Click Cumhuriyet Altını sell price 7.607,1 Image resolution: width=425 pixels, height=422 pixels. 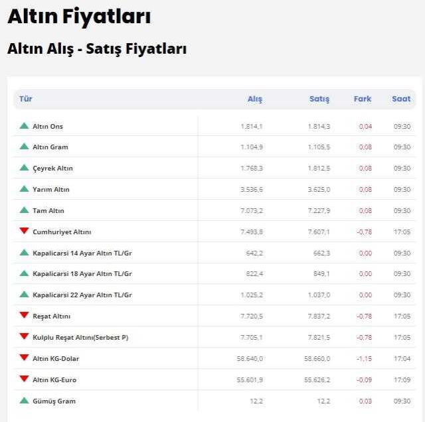pyautogui.click(x=319, y=232)
